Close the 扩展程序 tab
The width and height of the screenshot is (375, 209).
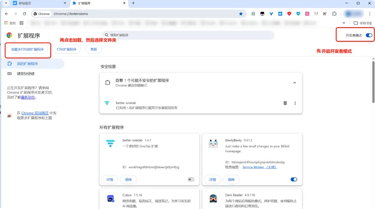tap(124, 3)
